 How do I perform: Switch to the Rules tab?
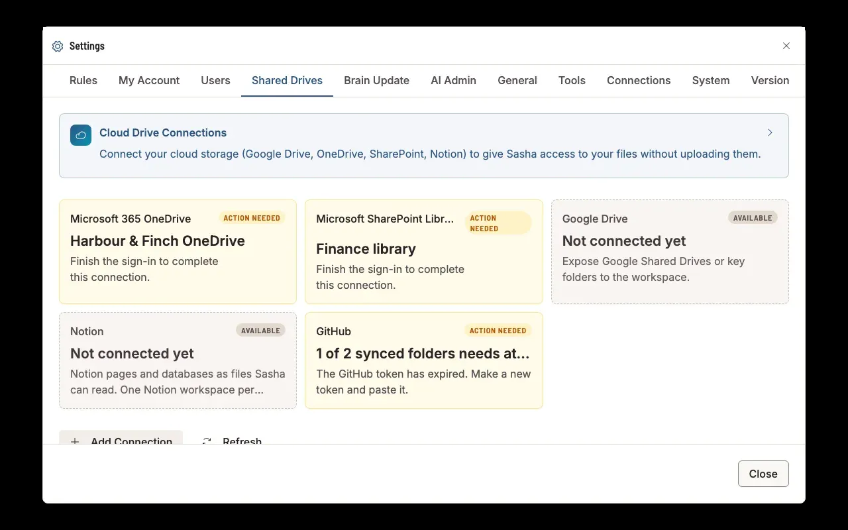pos(83,80)
